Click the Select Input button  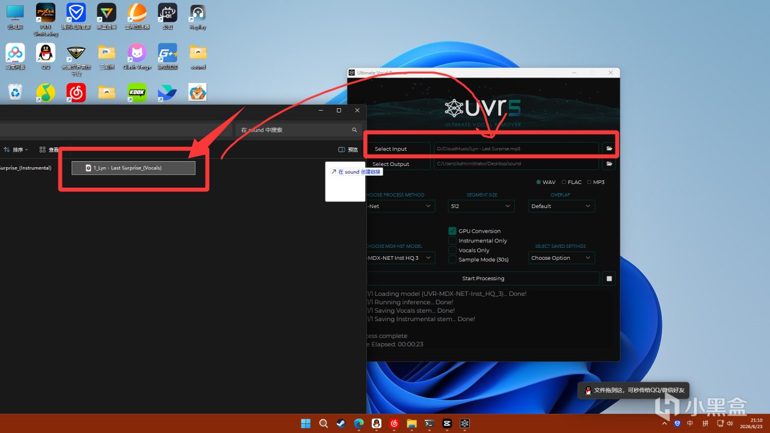coord(398,149)
